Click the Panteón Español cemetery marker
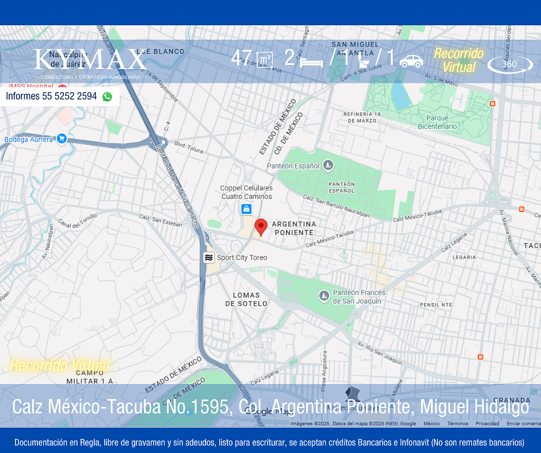541x453 pixels. coord(328,166)
